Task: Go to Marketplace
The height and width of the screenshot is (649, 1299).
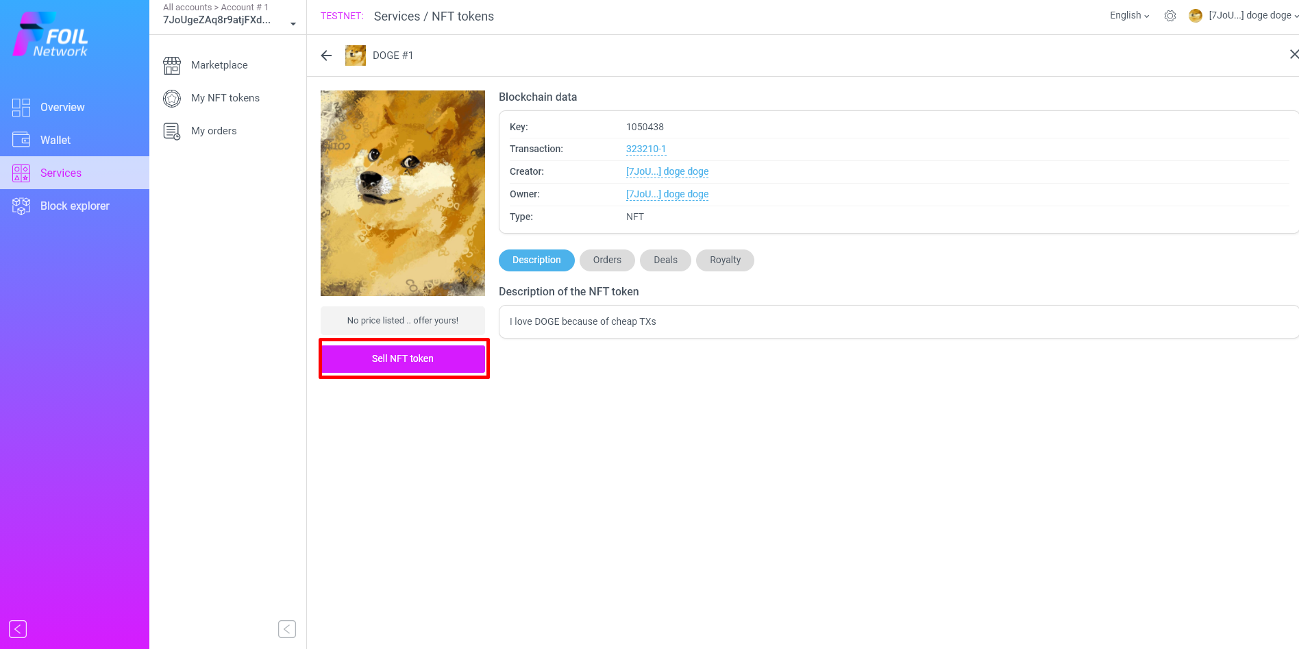Action: 219,65
